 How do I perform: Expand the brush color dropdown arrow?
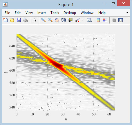pos(82,20)
